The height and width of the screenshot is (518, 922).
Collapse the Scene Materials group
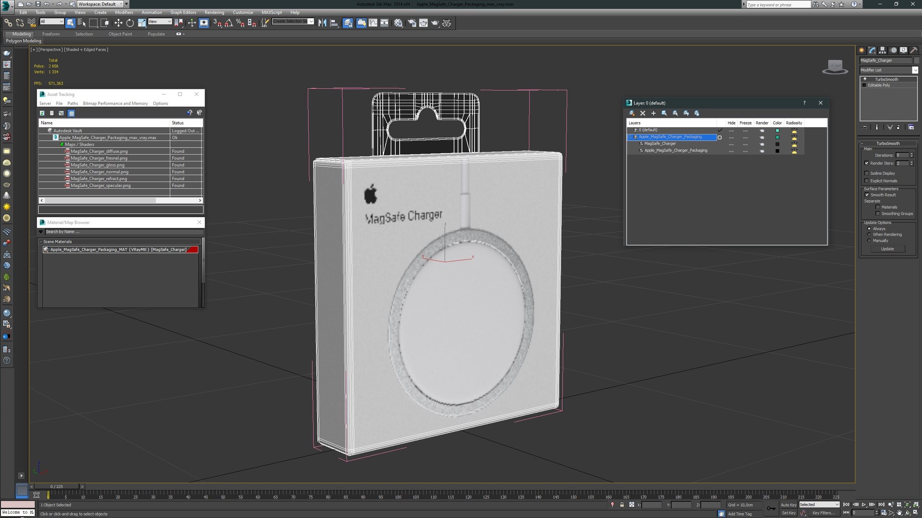[x=41, y=242]
